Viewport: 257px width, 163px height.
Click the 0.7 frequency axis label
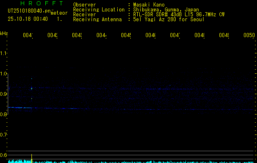[x=4, y=134]
